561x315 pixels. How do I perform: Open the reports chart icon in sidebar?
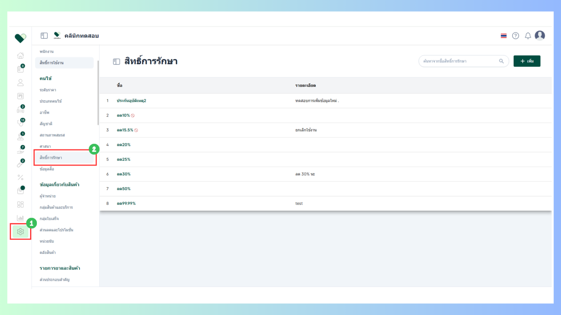click(20, 218)
